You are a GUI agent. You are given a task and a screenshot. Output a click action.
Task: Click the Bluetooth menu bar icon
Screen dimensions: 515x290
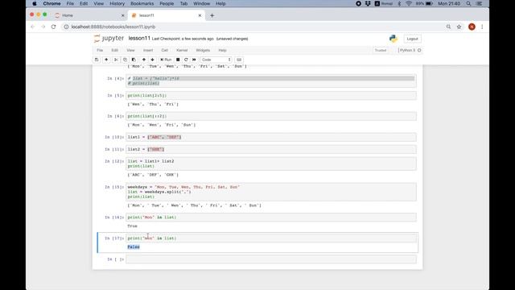point(399,3)
